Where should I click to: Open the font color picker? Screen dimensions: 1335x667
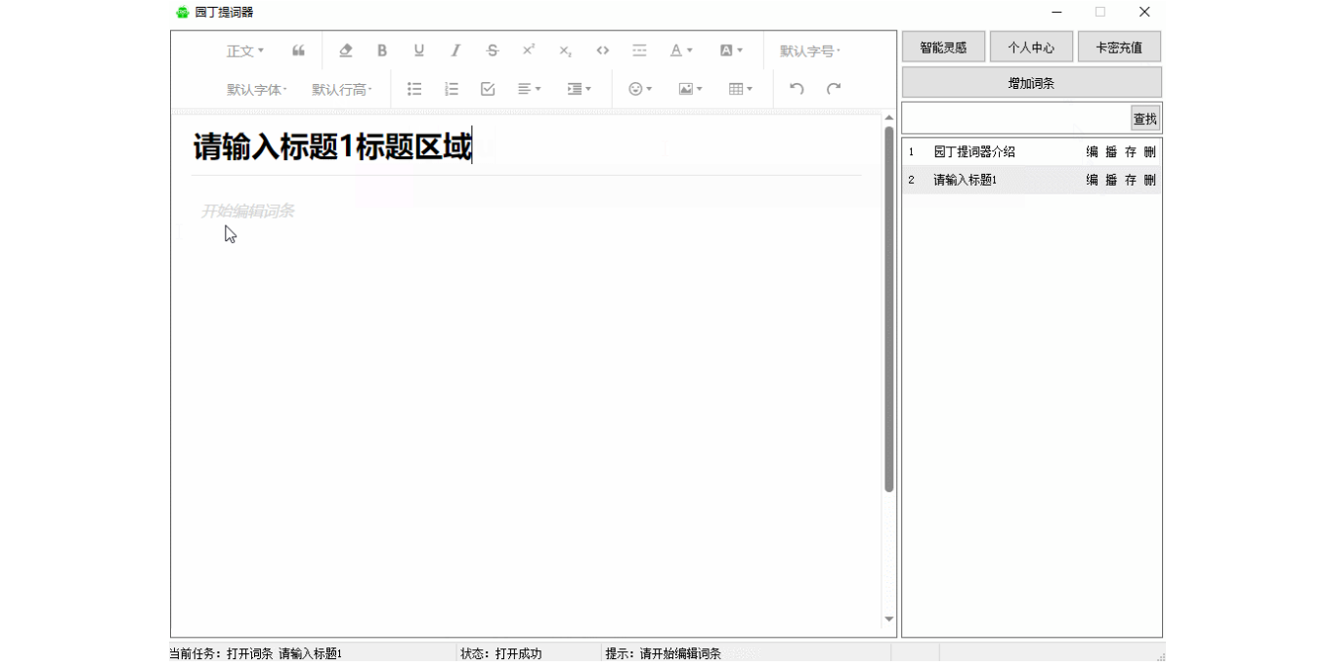(680, 51)
